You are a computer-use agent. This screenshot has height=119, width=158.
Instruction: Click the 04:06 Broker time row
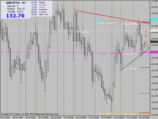[38, 3]
